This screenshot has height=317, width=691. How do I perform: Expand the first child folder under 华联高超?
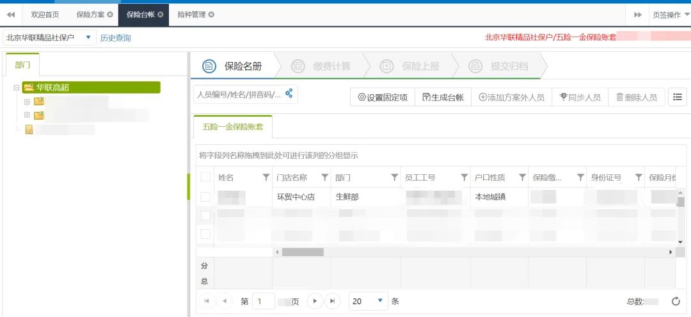point(27,102)
